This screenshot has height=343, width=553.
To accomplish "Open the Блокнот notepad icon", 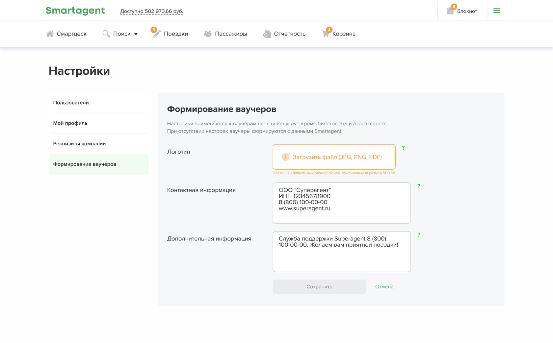I will [x=450, y=11].
